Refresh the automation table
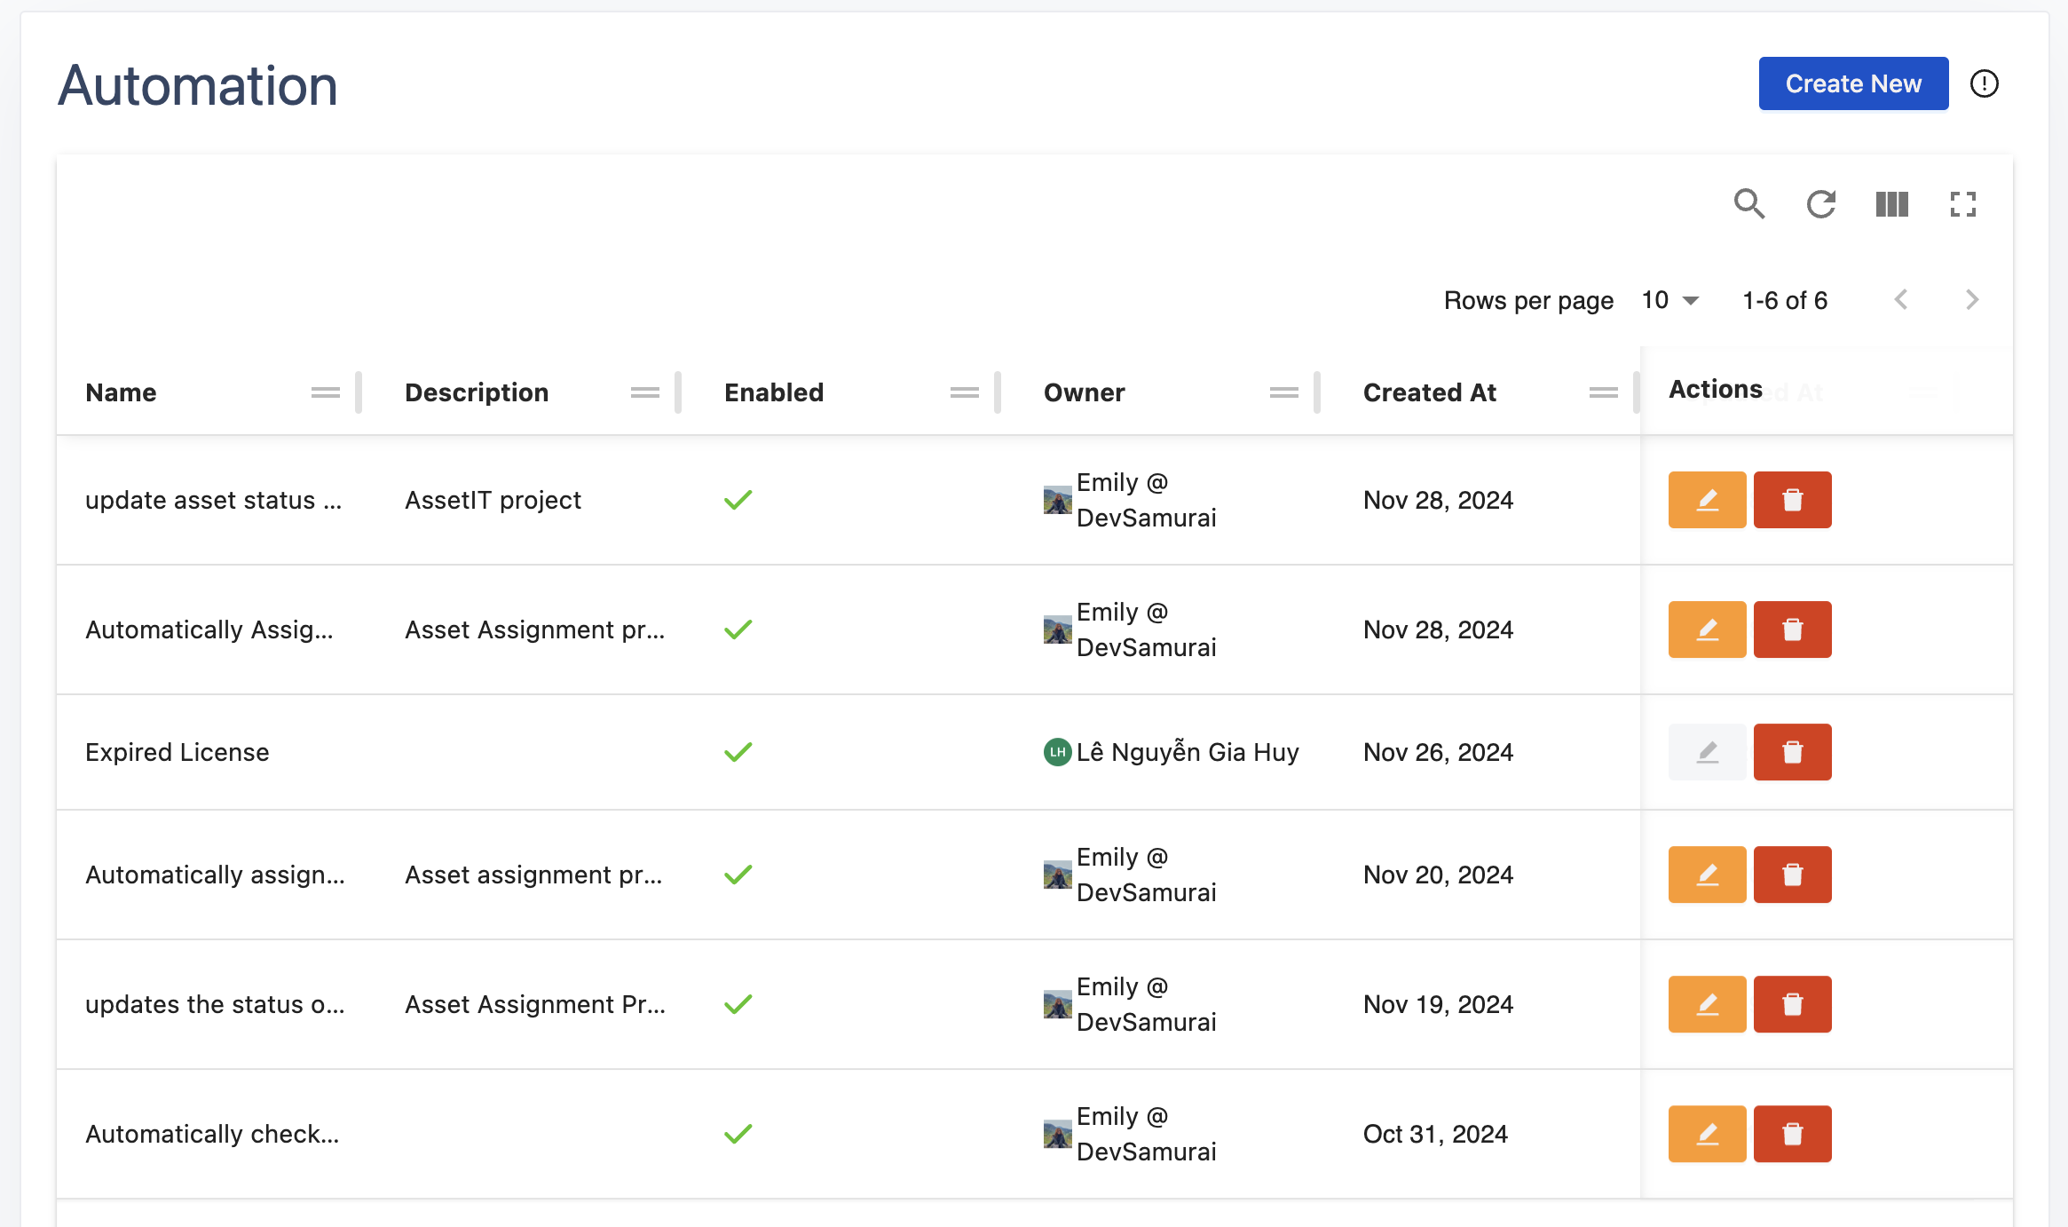The image size is (2068, 1227). tap(1820, 204)
